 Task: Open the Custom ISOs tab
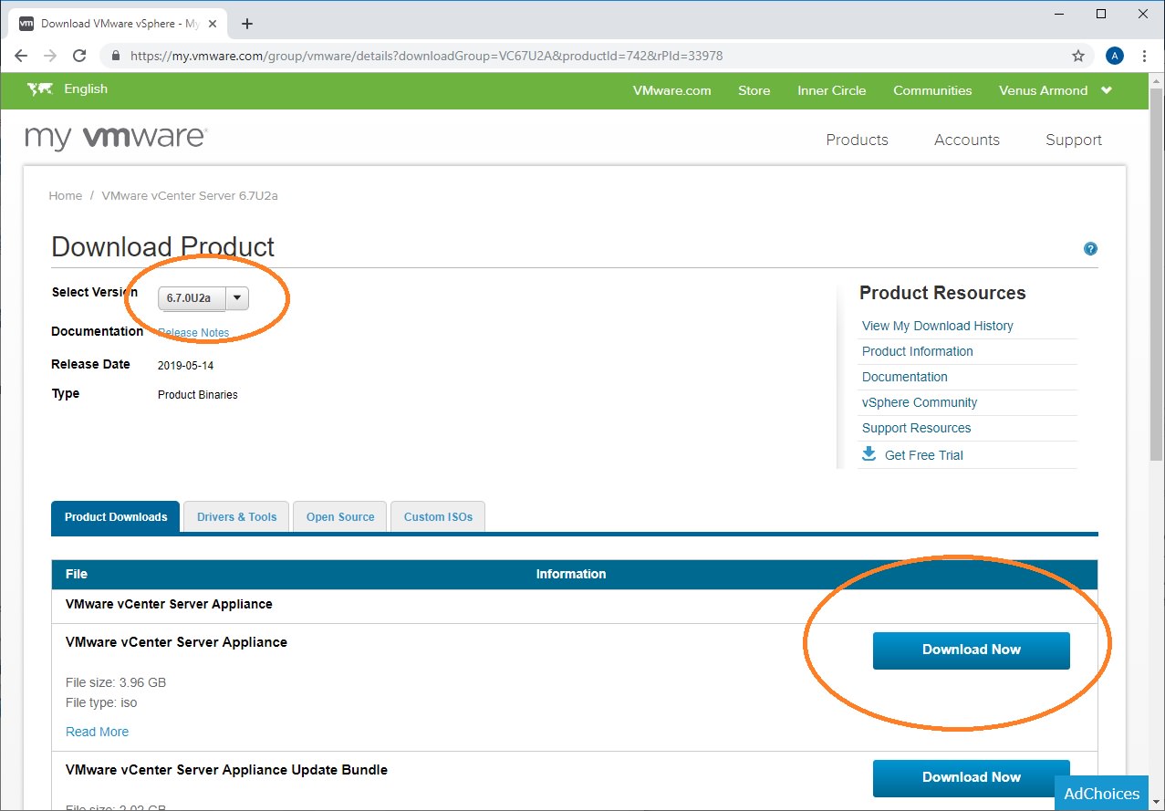(x=438, y=516)
